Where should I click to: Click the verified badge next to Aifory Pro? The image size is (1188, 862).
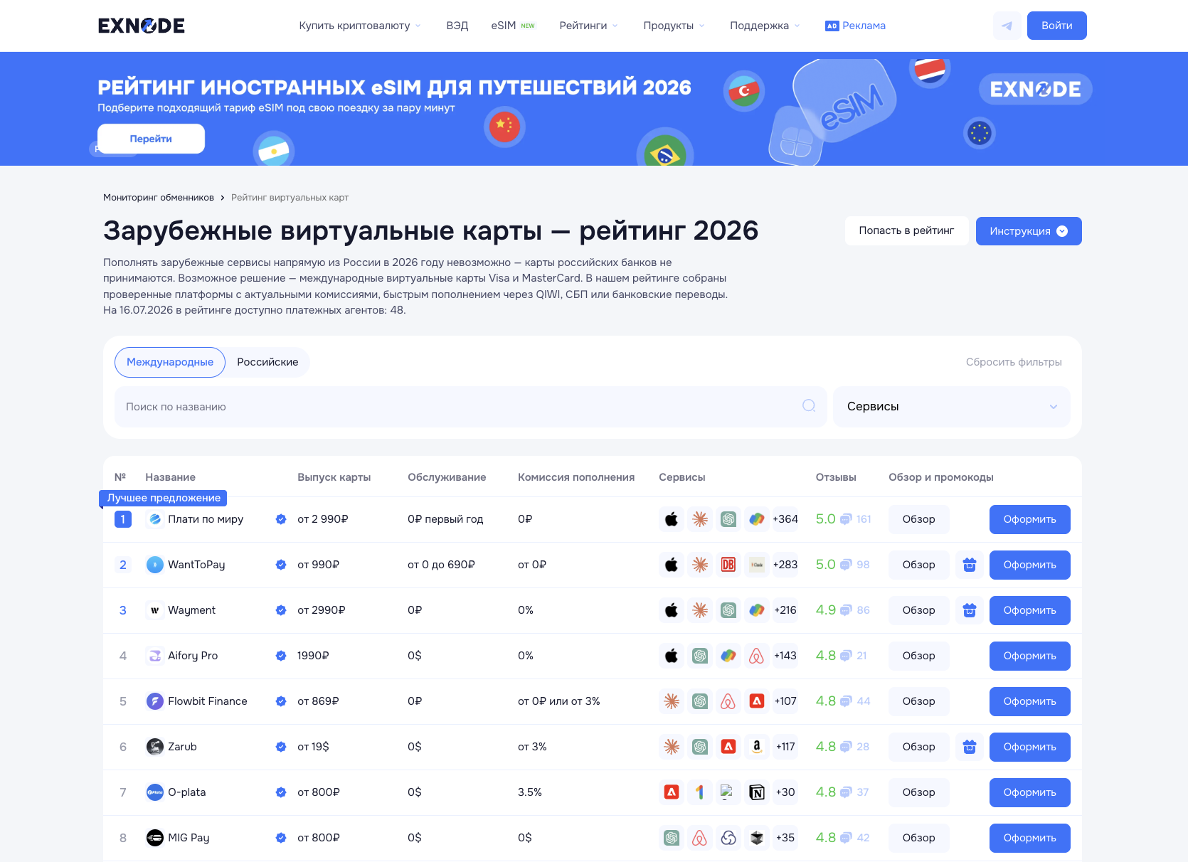click(281, 656)
